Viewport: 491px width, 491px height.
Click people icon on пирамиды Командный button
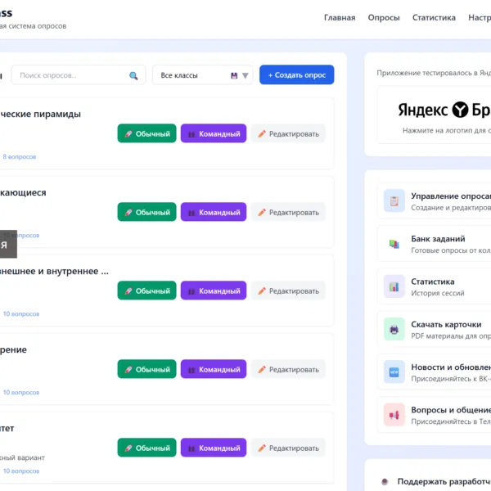click(x=191, y=134)
